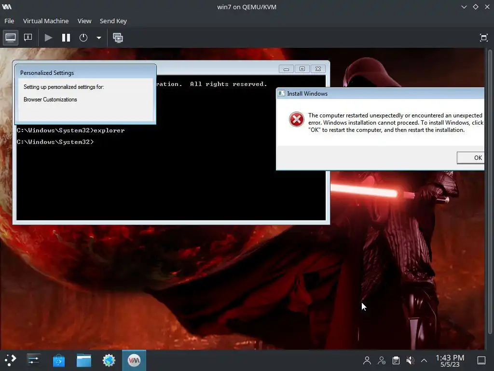The height and width of the screenshot is (371, 494).
Task: Click the red error icon in Install Windows
Action: 297,119
